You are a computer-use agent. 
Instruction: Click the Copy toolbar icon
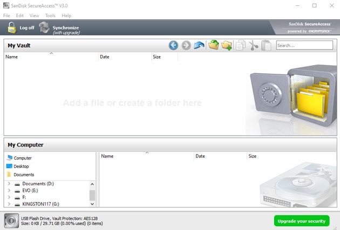click(x=241, y=45)
